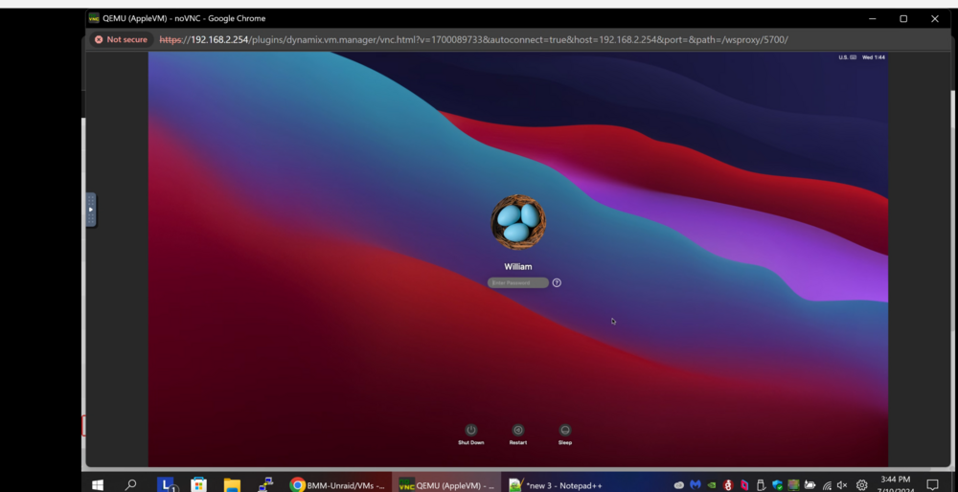Click the Chrome address bar URL

[473, 39]
